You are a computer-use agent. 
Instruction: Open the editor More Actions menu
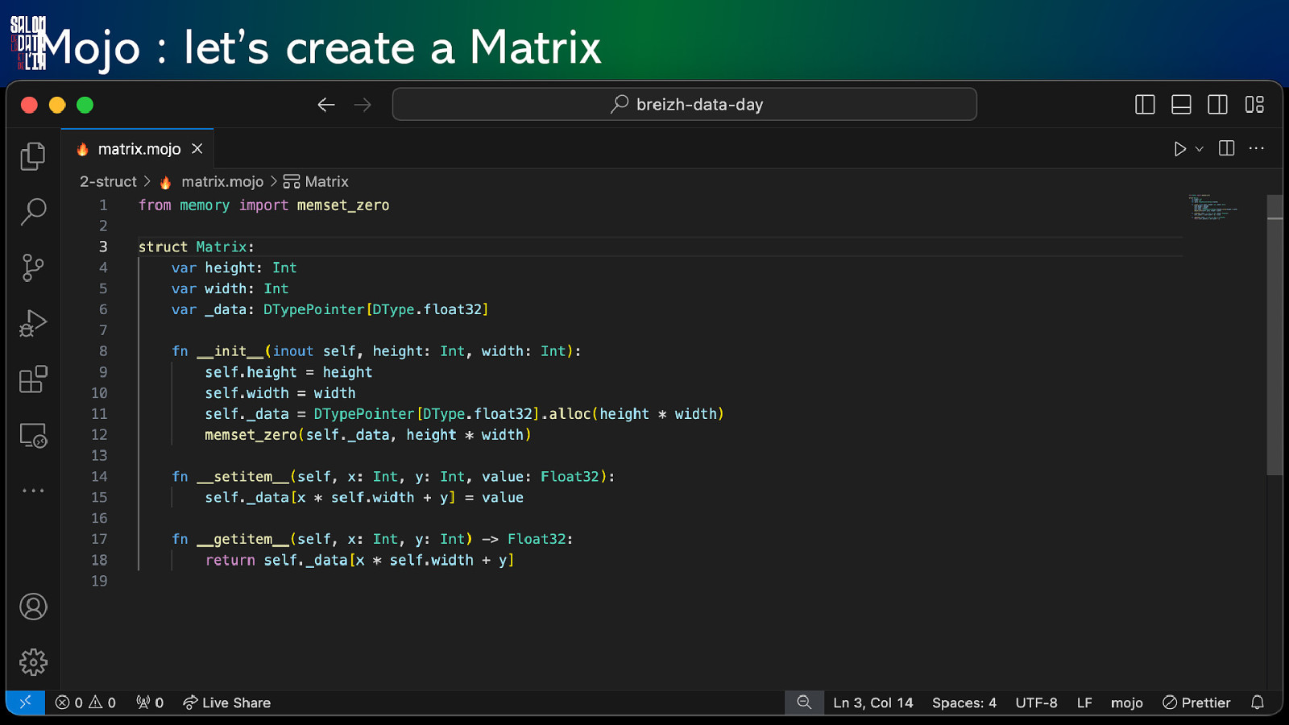pyautogui.click(x=1256, y=148)
